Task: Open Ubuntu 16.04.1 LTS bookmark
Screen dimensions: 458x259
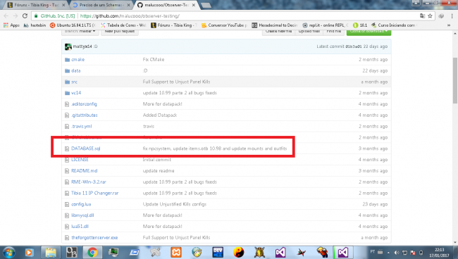Action: 73,25
